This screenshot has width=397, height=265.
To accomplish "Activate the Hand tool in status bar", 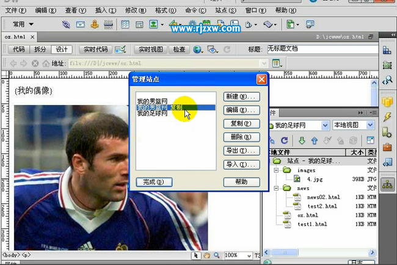I will pyautogui.click(x=206, y=256).
